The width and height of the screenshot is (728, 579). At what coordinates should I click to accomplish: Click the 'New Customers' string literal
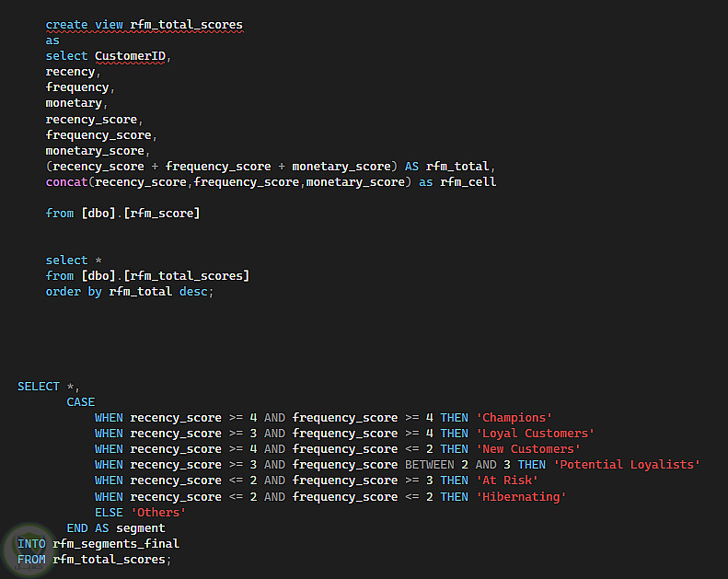(x=528, y=449)
